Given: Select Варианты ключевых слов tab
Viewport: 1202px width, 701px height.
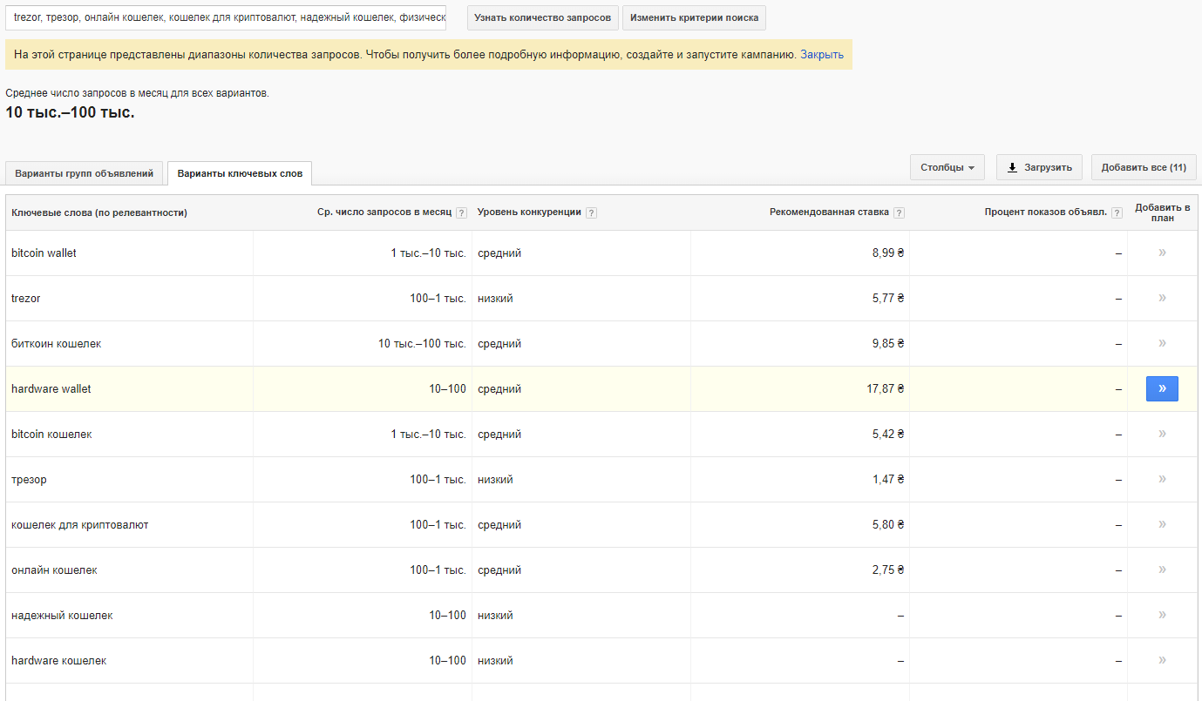Looking at the screenshot, I should point(240,173).
